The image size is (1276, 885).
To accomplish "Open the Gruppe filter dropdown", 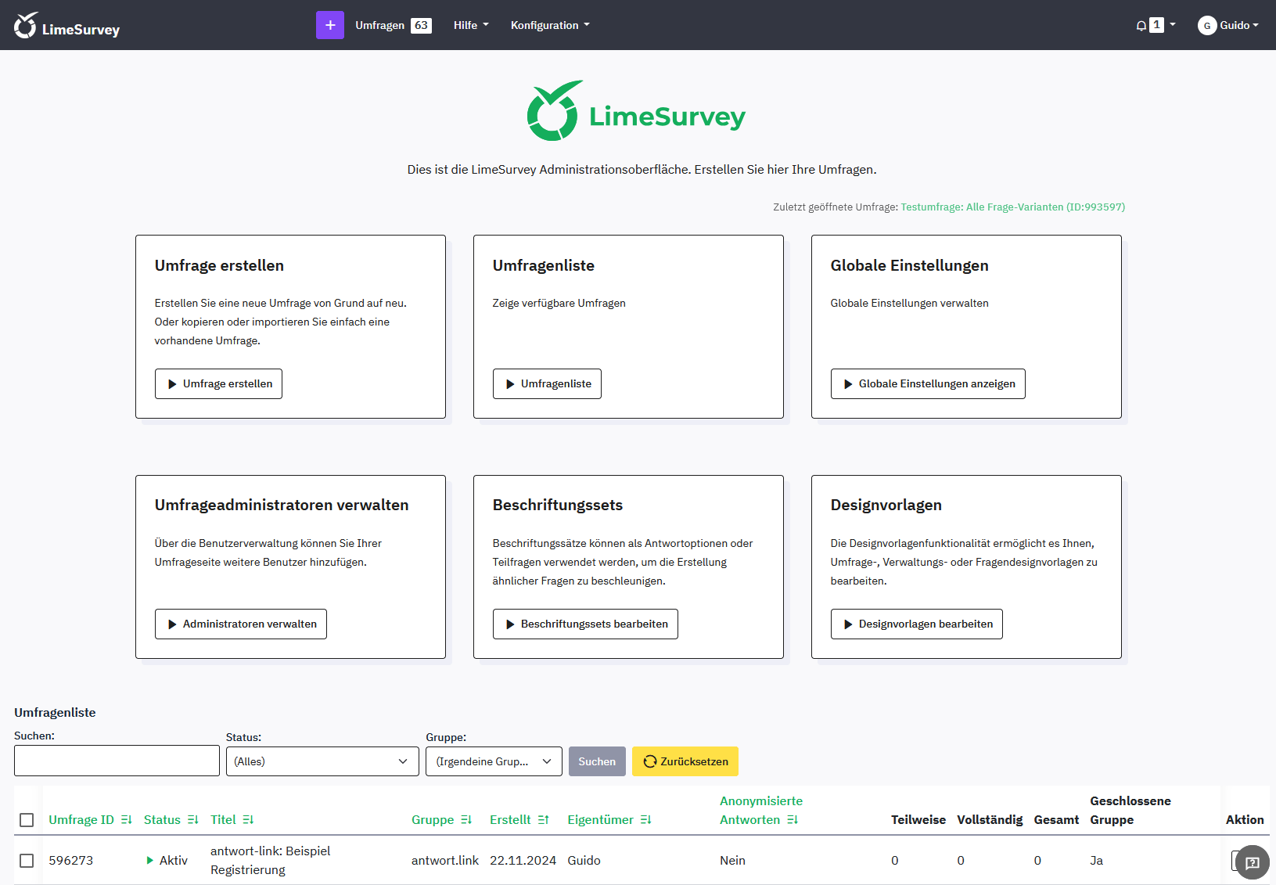I will pyautogui.click(x=494, y=761).
